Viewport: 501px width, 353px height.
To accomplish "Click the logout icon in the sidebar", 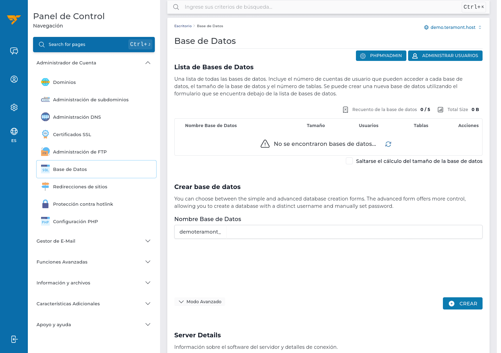I will click(14, 339).
